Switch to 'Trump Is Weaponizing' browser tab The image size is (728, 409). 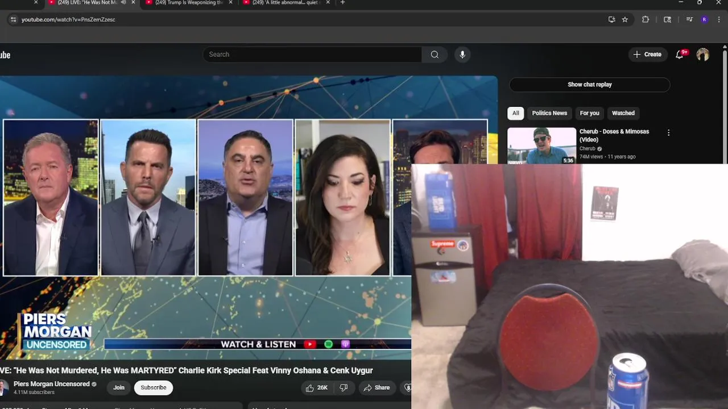tap(189, 3)
